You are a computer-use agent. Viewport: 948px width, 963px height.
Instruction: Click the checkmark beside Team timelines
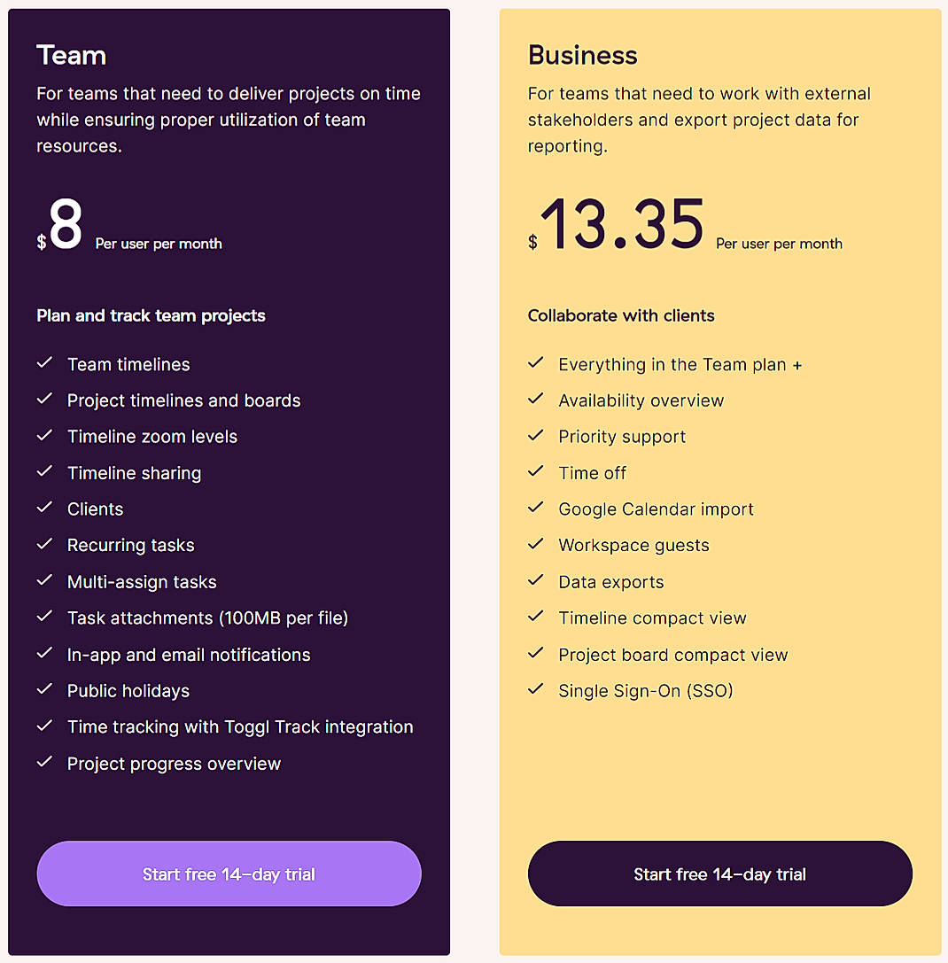click(45, 363)
